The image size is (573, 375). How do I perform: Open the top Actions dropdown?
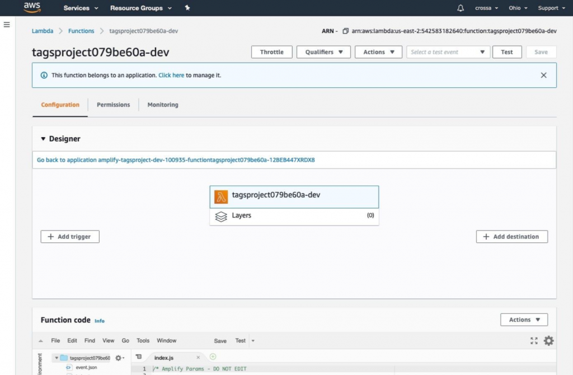click(378, 52)
